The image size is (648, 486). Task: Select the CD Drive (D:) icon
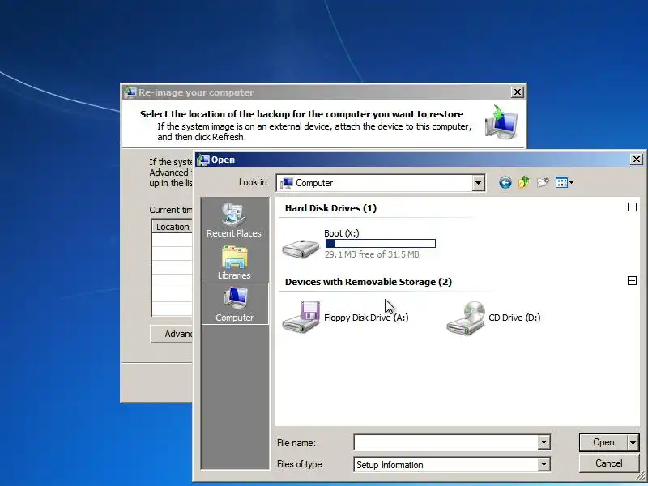(466, 318)
